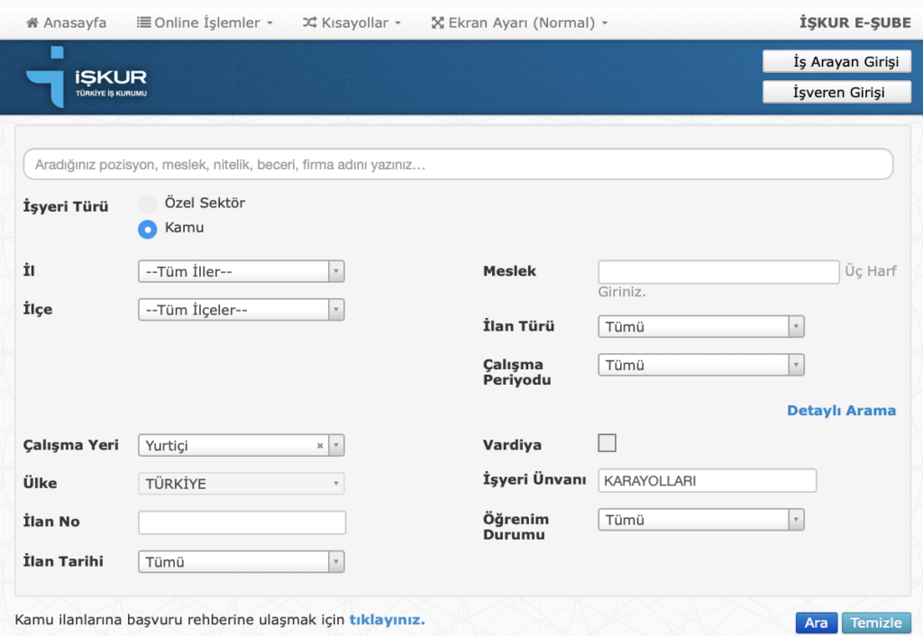923x636 pixels.
Task: Open the Öğrenim Durumu dropdown
Action: [x=700, y=520]
